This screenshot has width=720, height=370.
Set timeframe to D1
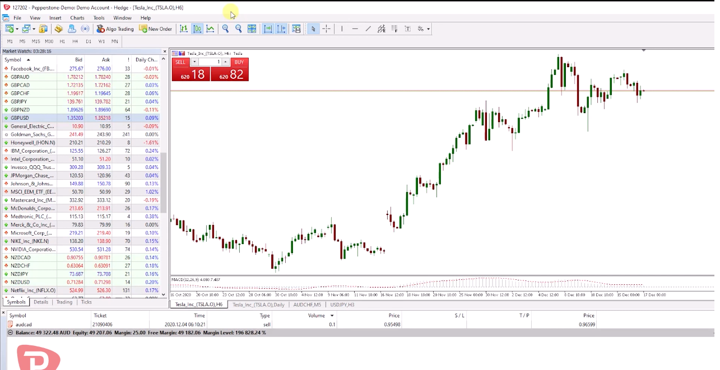89,41
